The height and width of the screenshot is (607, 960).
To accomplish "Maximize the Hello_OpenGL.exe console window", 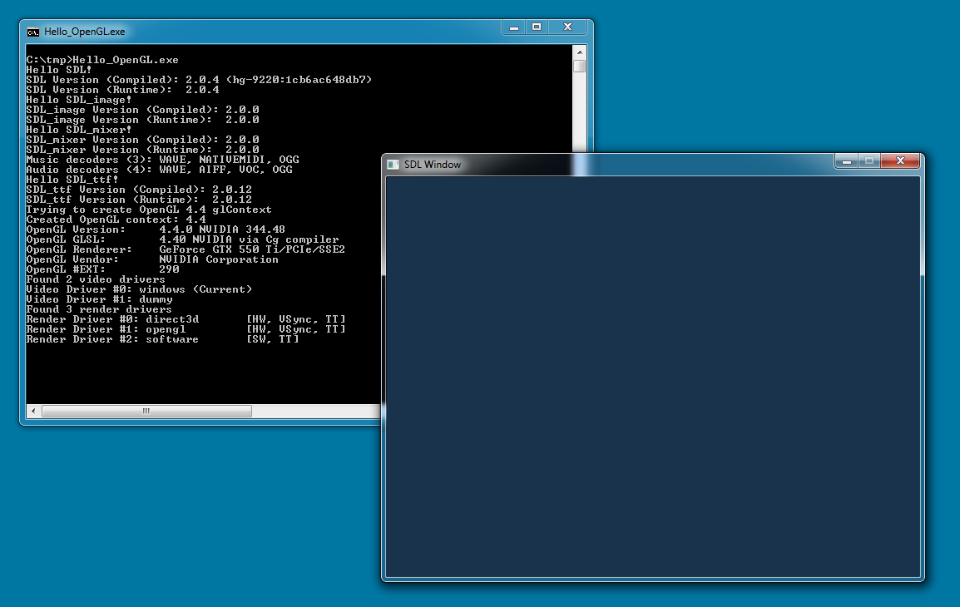I will point(537,27).
